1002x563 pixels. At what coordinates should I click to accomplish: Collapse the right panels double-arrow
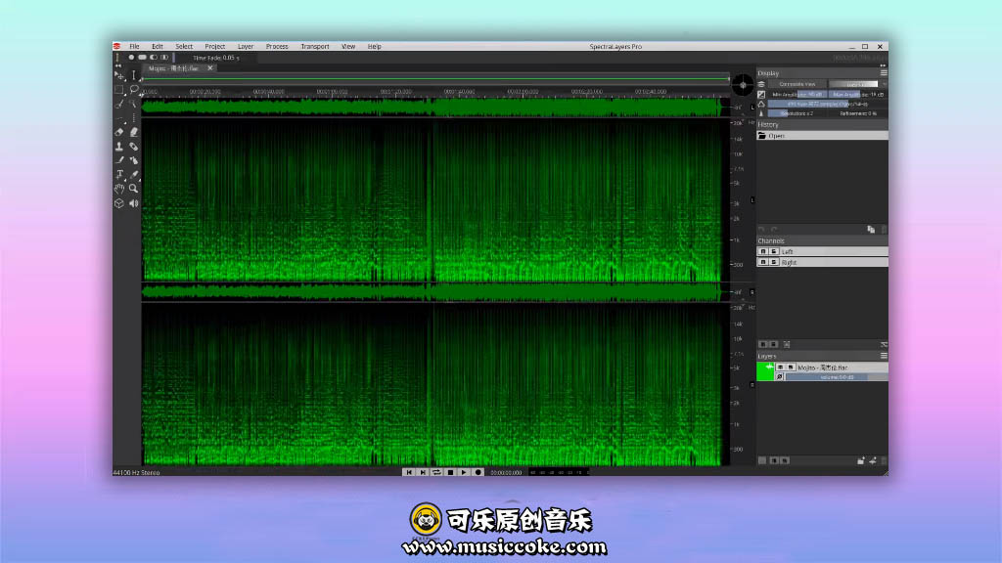tap(883, 65)
